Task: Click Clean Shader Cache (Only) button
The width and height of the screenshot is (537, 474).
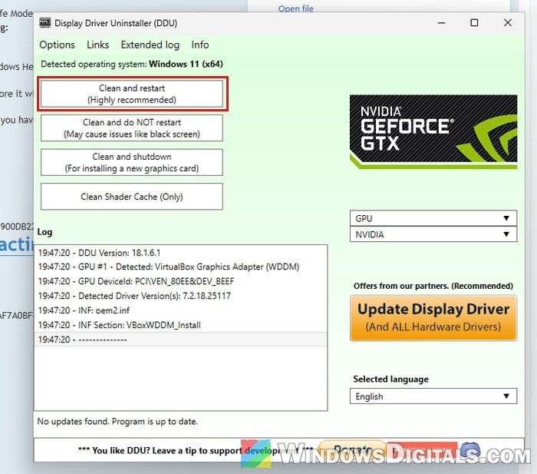Action: [x=132, y=197]
